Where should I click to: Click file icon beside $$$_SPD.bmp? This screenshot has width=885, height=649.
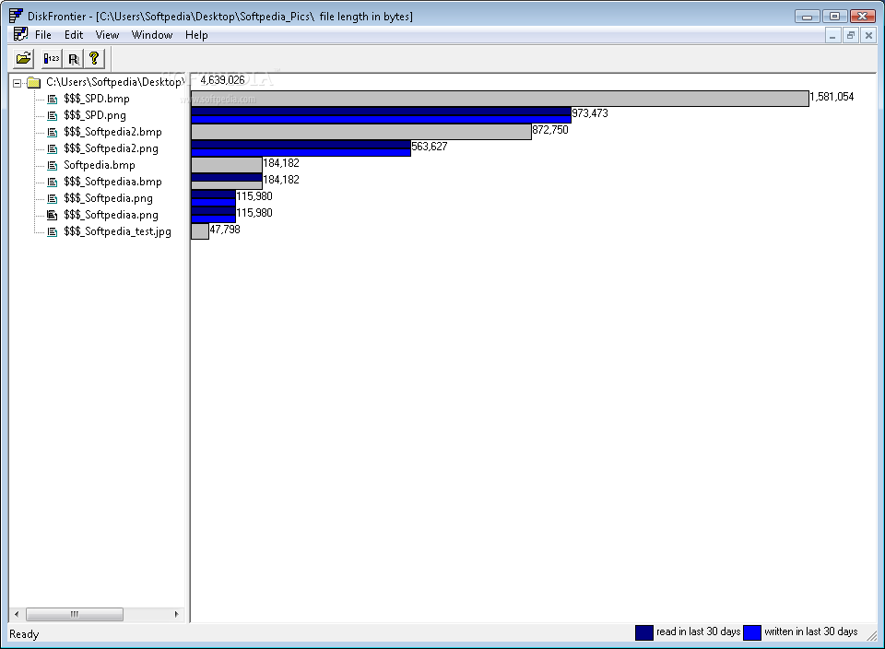(x=52, y=100)
